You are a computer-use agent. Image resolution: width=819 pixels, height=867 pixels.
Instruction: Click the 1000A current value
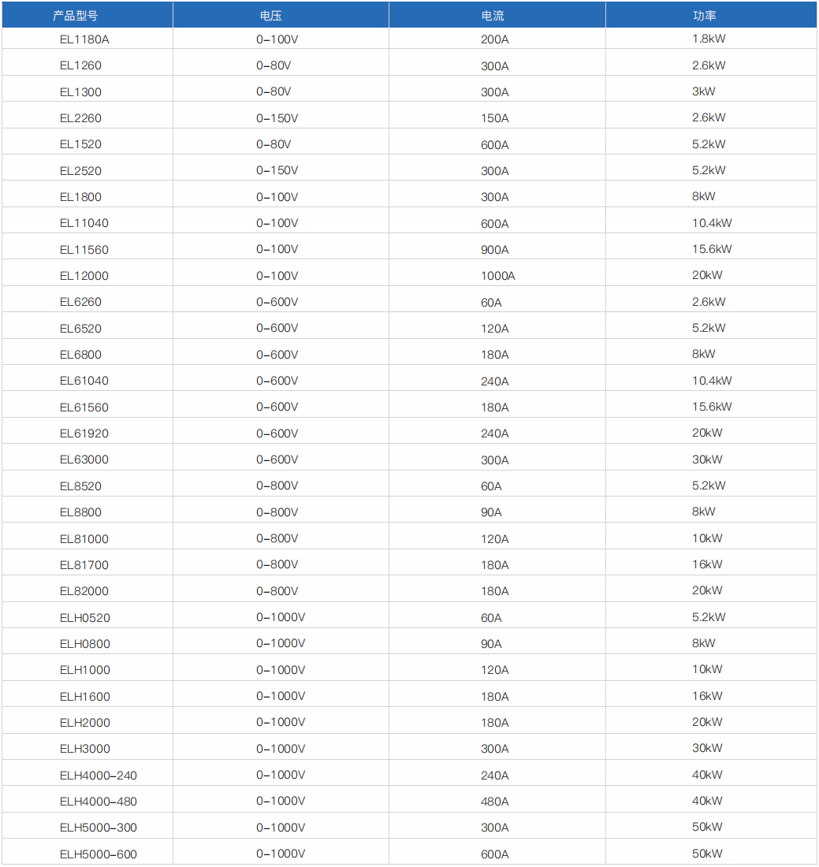point(497,276)
